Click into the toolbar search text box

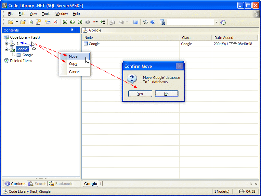(190, 22)
